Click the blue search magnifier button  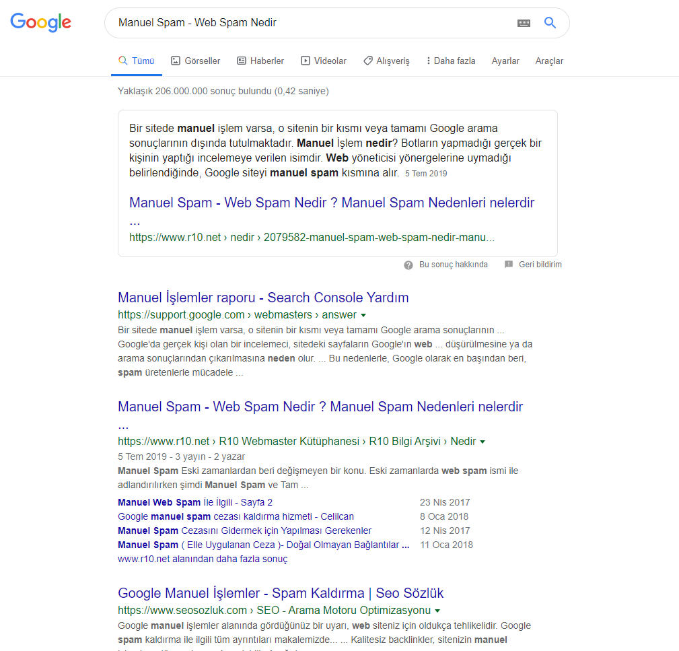[x=550, y=22]
